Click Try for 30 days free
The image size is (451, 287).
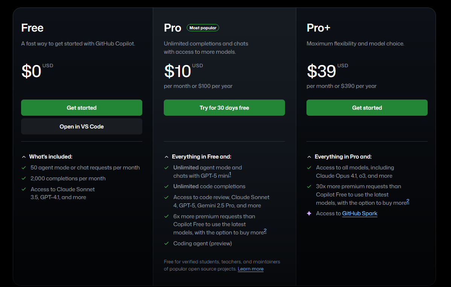pyautogui.click(x=224, y=107)
